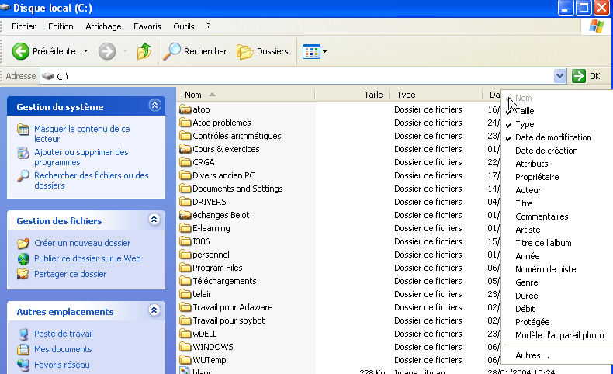
Task: Open the Affichage menu
Action: [x=104, y=26]
